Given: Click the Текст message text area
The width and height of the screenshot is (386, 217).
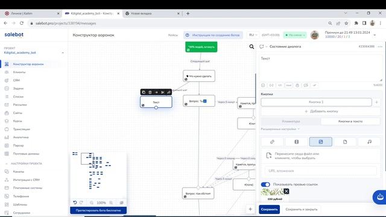Looking at the screenshot, I should [x=321, y=68].
